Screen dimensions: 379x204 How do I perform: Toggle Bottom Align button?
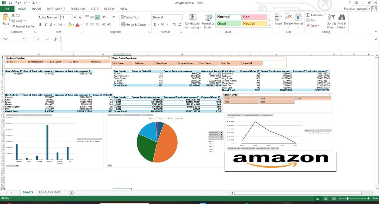click(x=97, y=17)
